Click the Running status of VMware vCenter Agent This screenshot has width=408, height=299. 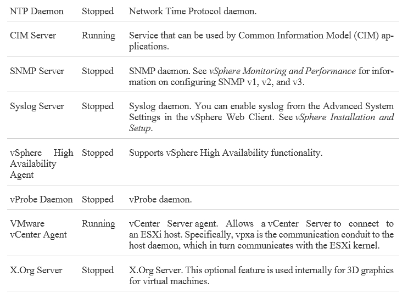pyautogui.click(x=98, y=224)
